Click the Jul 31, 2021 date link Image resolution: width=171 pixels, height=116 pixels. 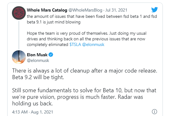(x=116, y=10)
